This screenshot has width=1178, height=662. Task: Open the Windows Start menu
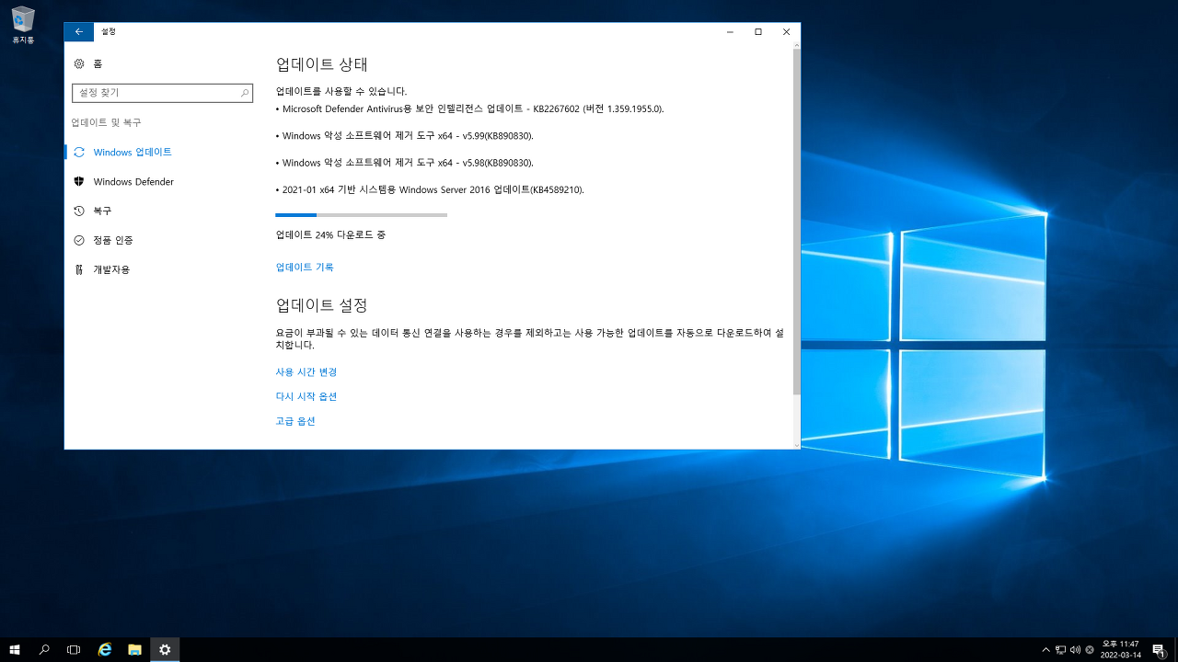[x=15, y=649]
